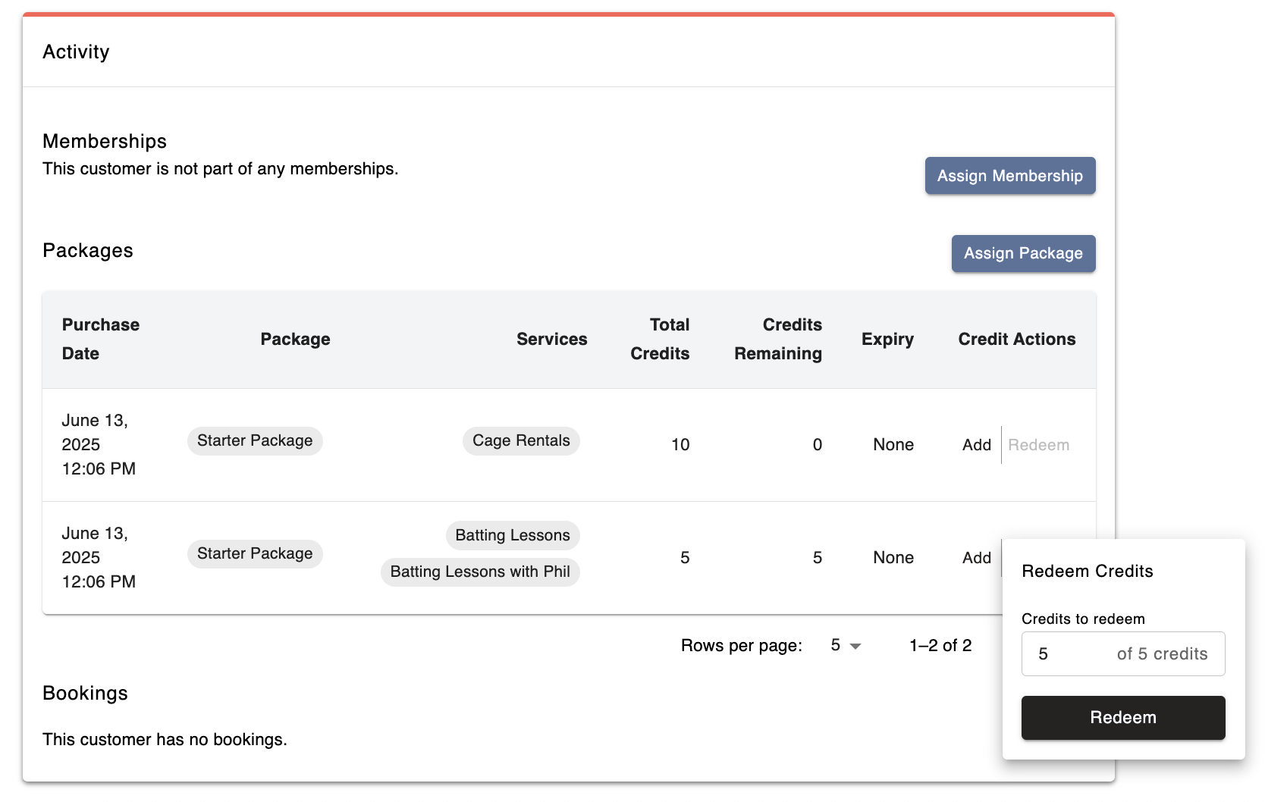This screenshot has height=802, width=1265.
Task: Click the Cage Rentals service chip
Action: 521,441
